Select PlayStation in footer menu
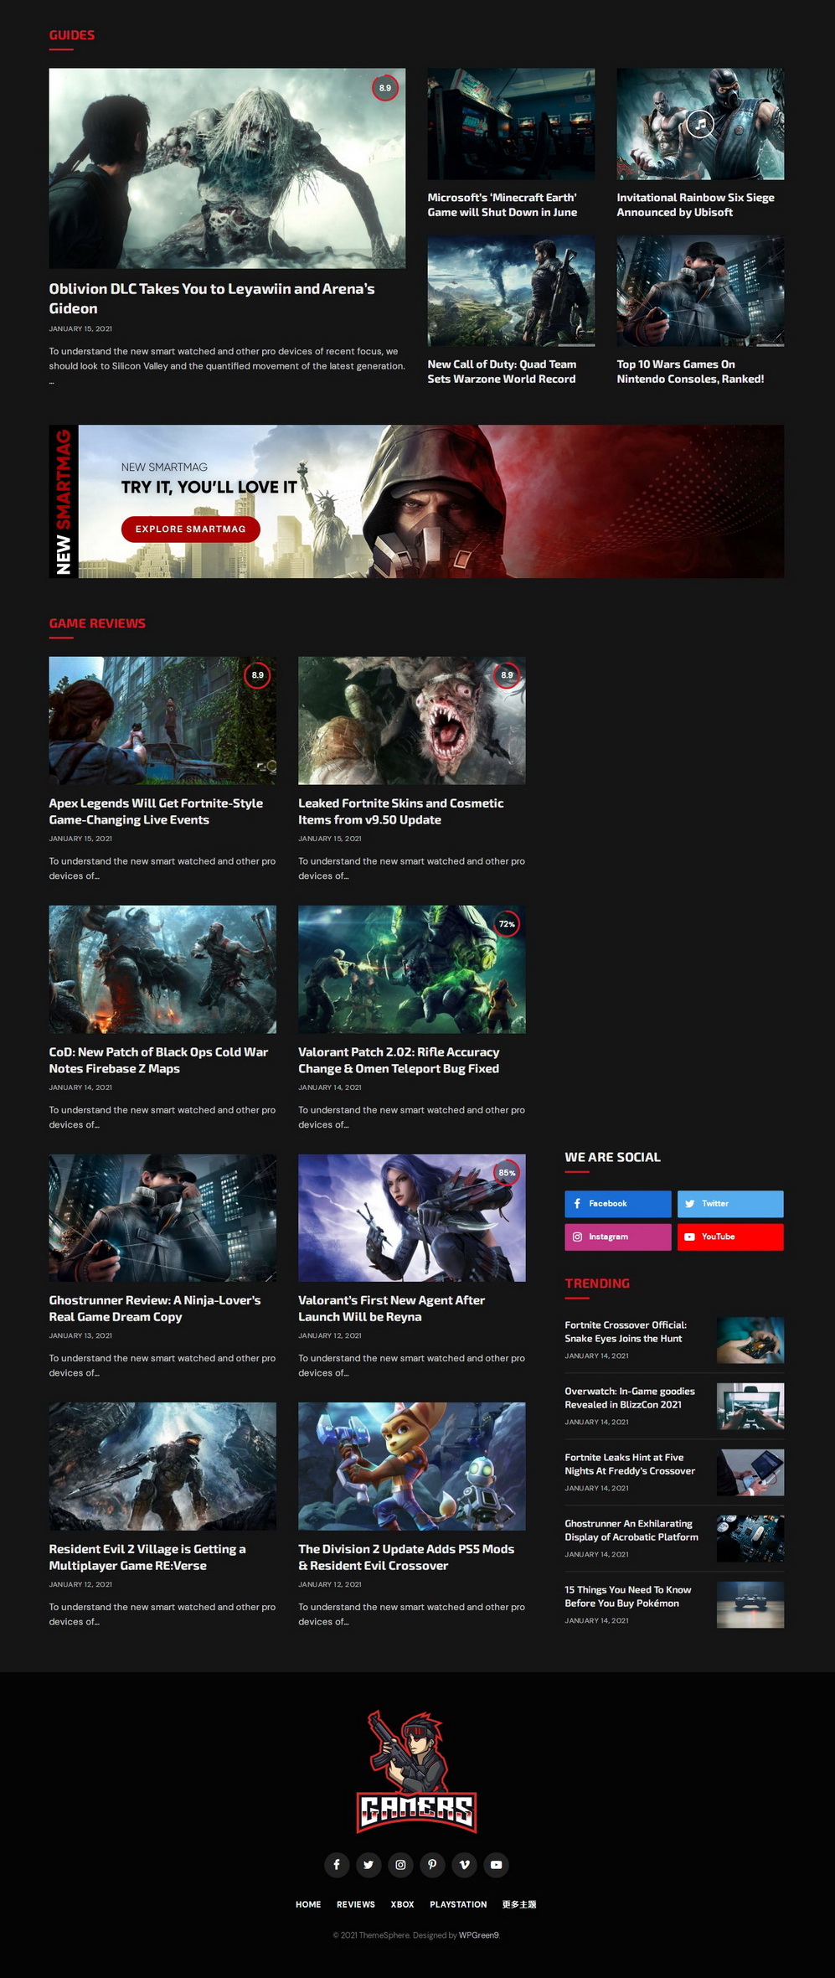Viewport: 835px width, 1978px height. (x=458, y=1904)
